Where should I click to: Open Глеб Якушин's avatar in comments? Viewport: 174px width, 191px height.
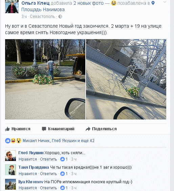pos(10,156)
